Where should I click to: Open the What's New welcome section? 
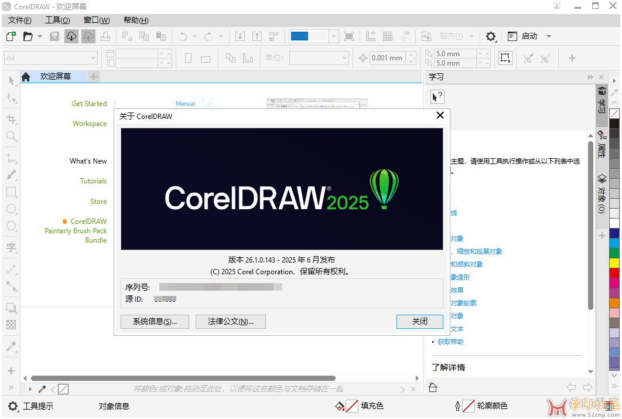tap(88, 161)
